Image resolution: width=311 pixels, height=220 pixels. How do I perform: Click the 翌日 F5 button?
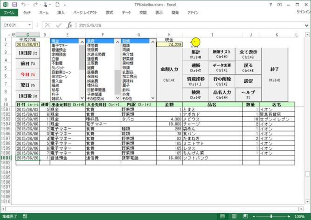coord(28,85)
